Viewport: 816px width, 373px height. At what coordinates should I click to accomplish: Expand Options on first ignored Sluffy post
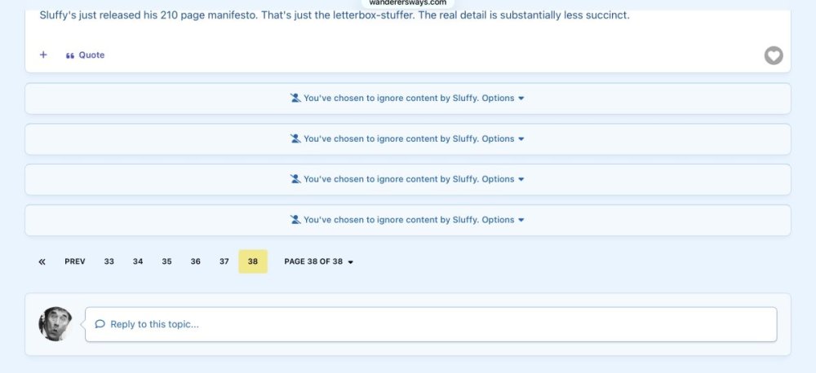(x=503, y=99)
